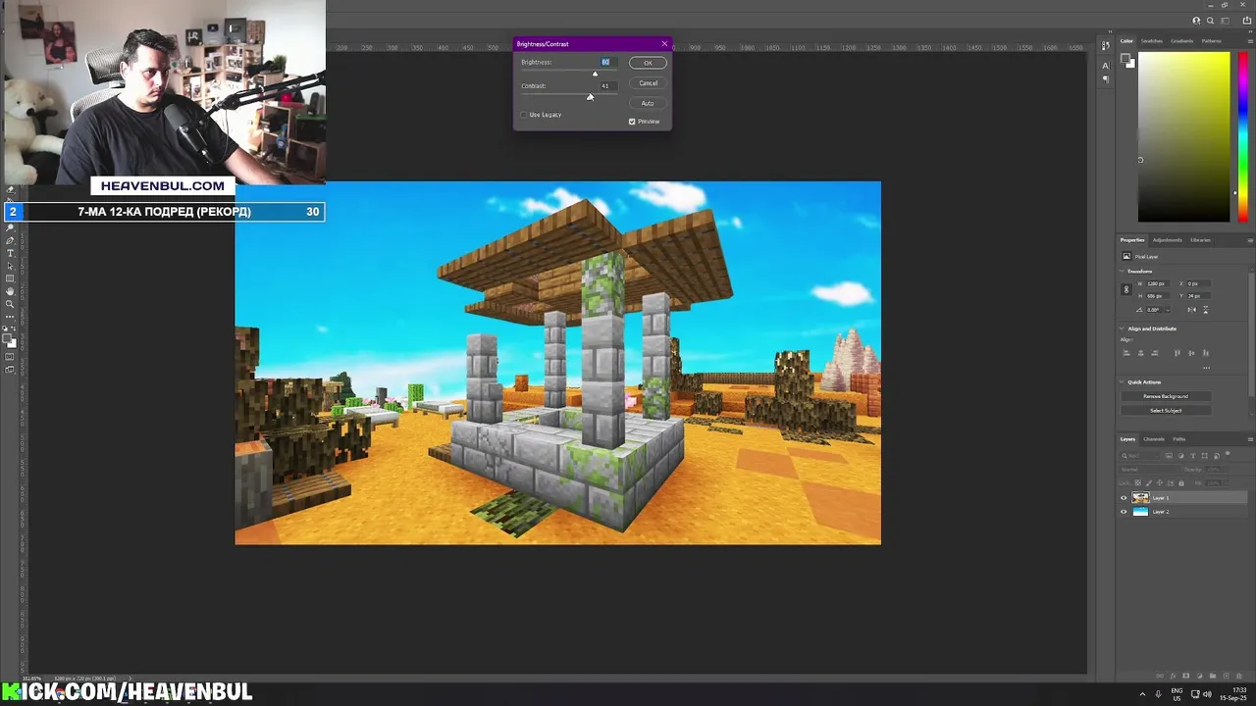The image size is (1256, 706).
Task: Select the Pen tool
Action: [x=10, y=240]
